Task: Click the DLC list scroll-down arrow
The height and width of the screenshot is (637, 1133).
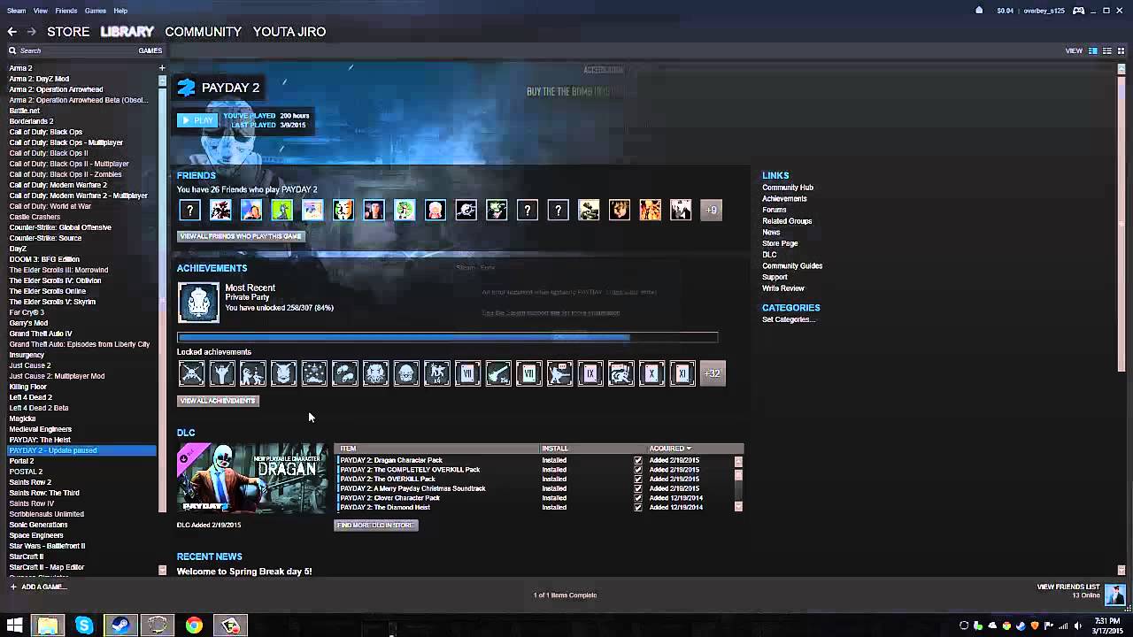Action: (x=738, y=507)
